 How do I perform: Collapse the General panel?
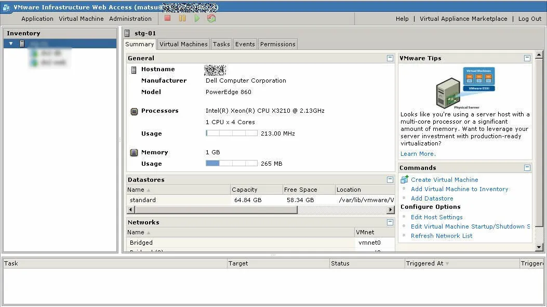(390, 58)
